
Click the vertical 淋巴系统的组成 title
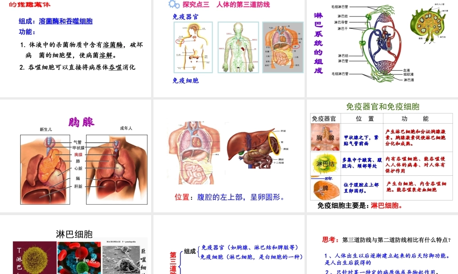tap(318, 43)
